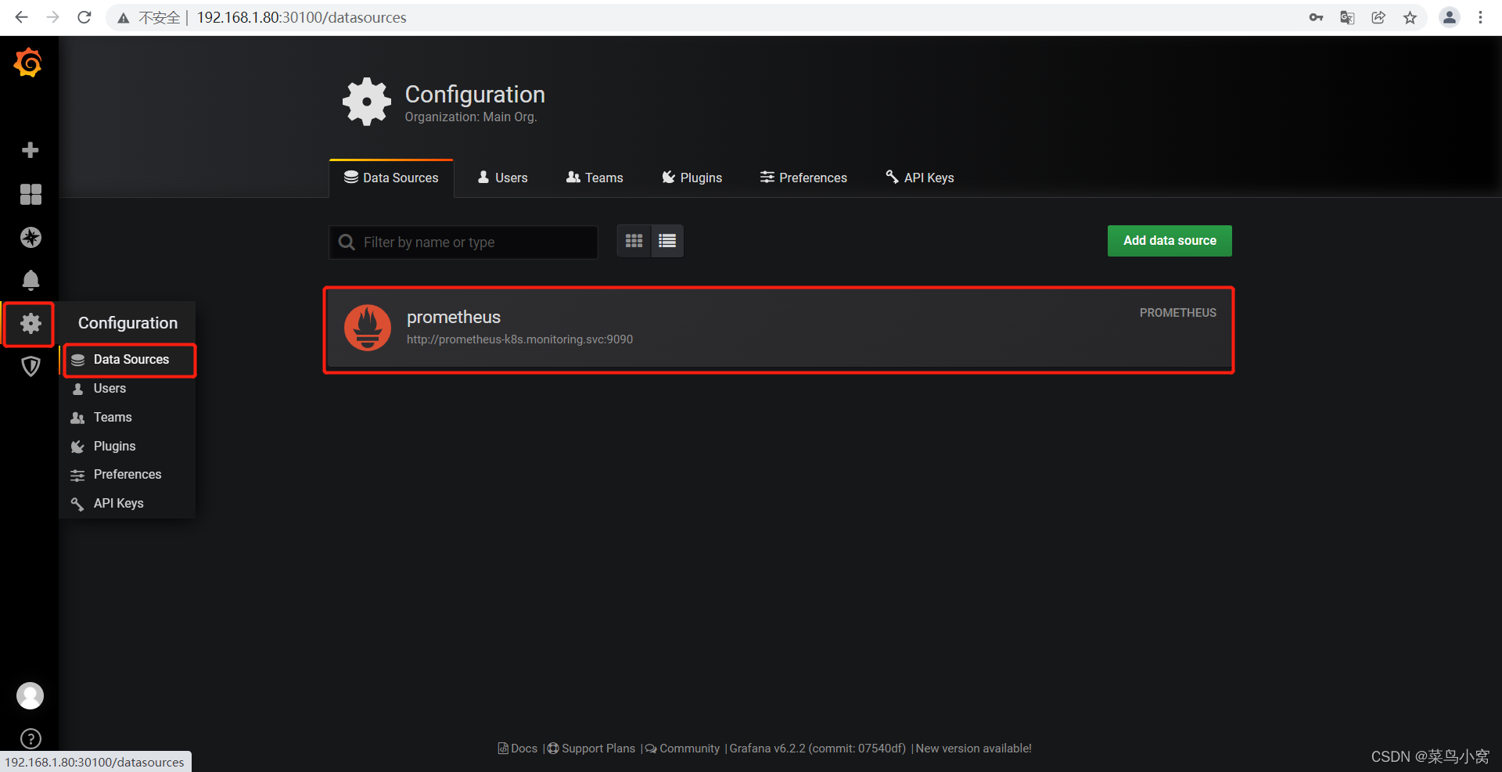The image size is (1502, 772).
Task: Open the Alerting bell icon in sidebar
Action: pos(31,280)
